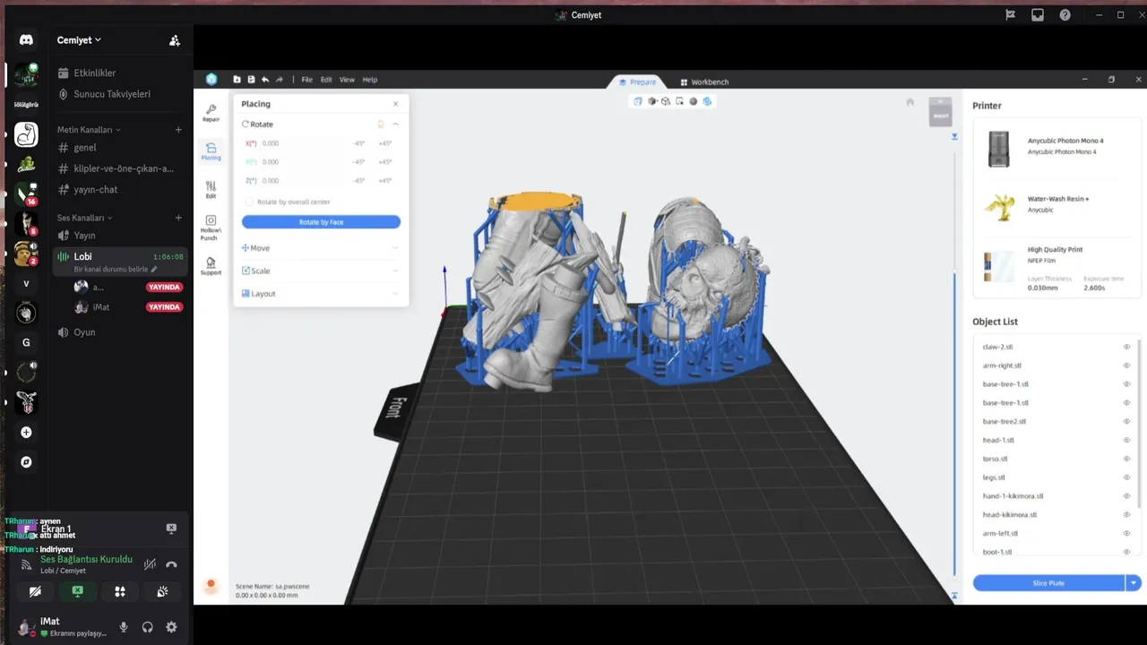Open the Hollow\Punch tool
Screen dimensions: 1147x645
pos(211,228)
